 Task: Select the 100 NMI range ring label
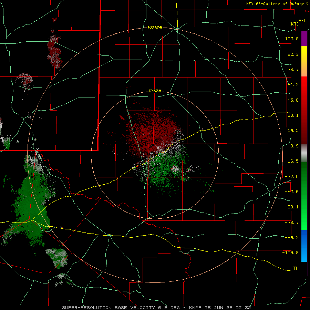[155, 27]
